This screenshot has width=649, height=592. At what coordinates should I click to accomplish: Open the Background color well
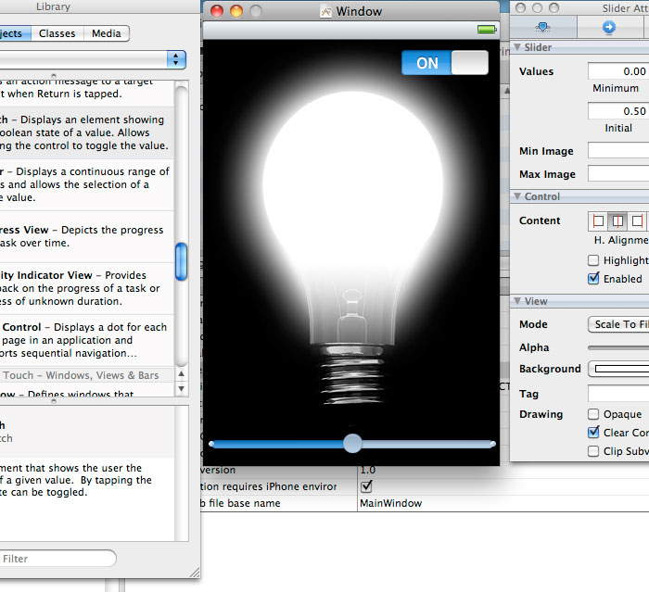(x=618, y=369)
